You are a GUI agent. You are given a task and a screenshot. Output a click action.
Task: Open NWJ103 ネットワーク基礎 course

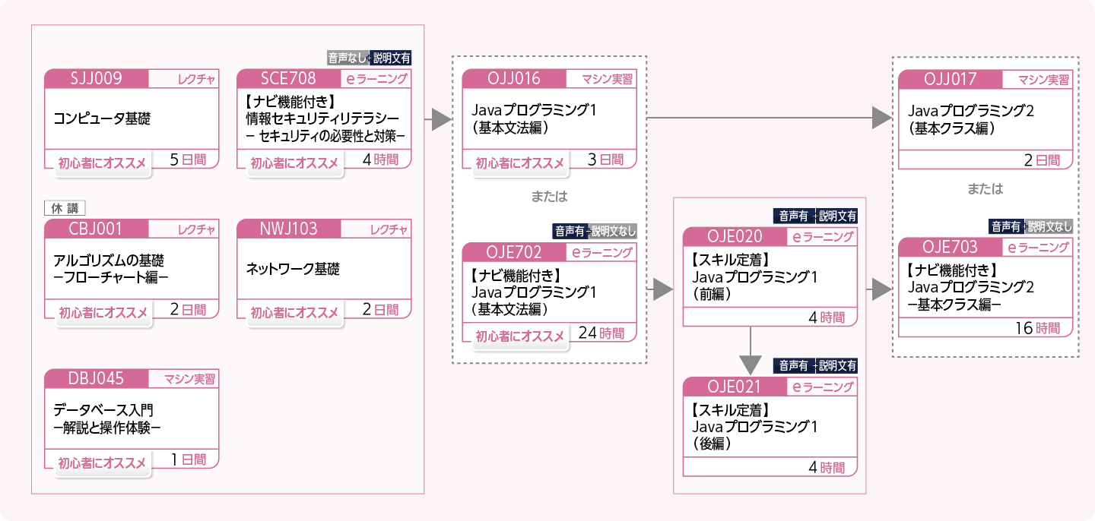(x=324, y=269)
